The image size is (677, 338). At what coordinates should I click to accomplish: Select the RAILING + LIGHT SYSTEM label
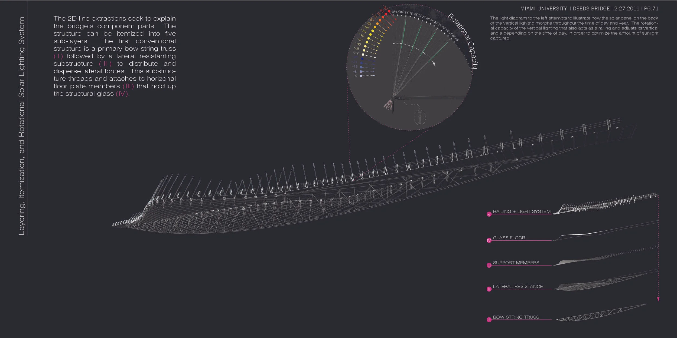522,211
